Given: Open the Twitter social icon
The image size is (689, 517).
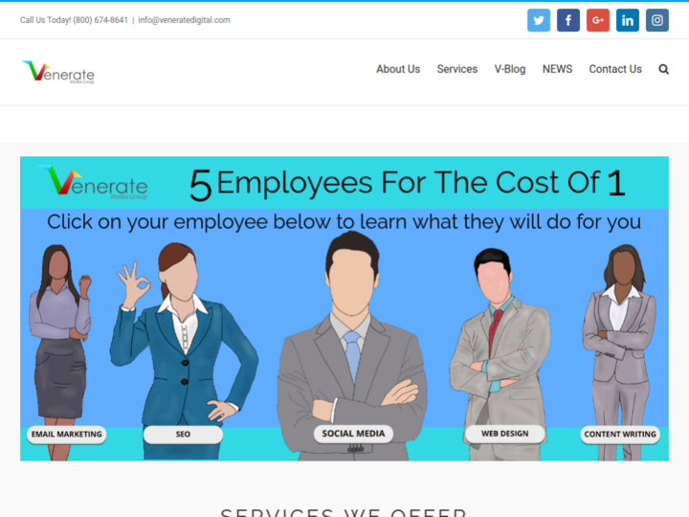Looking at the screenshot, I should click(538, 20).
